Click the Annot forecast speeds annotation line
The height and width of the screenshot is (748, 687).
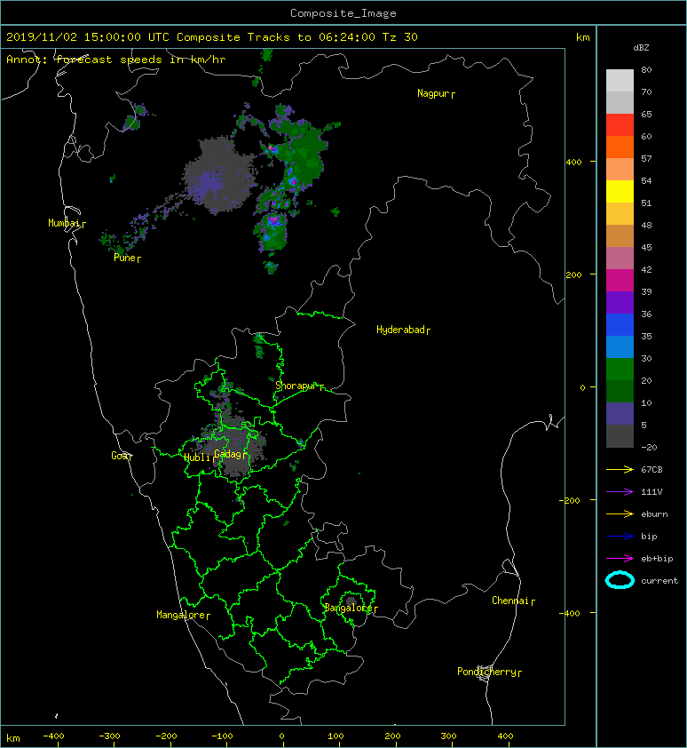pos(116,60)
